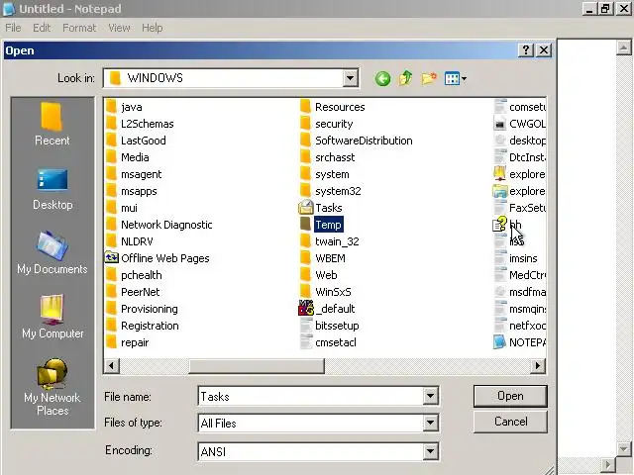Select the system32 folder

coord(330,191)
